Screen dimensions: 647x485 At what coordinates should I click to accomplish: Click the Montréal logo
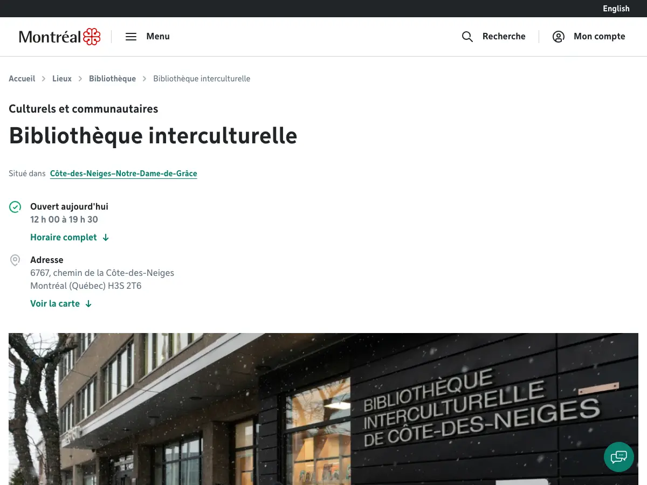click(60, 37)
